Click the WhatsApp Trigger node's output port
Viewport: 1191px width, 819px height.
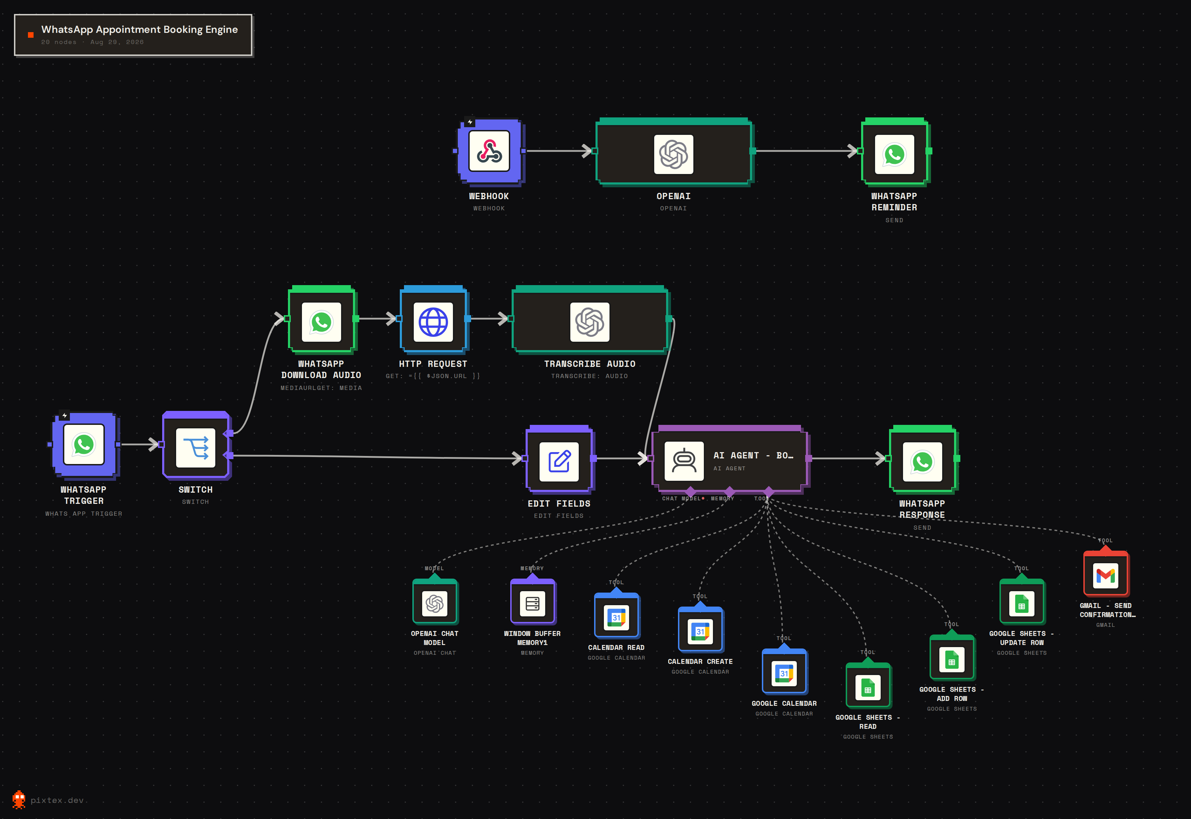[117, 444]
